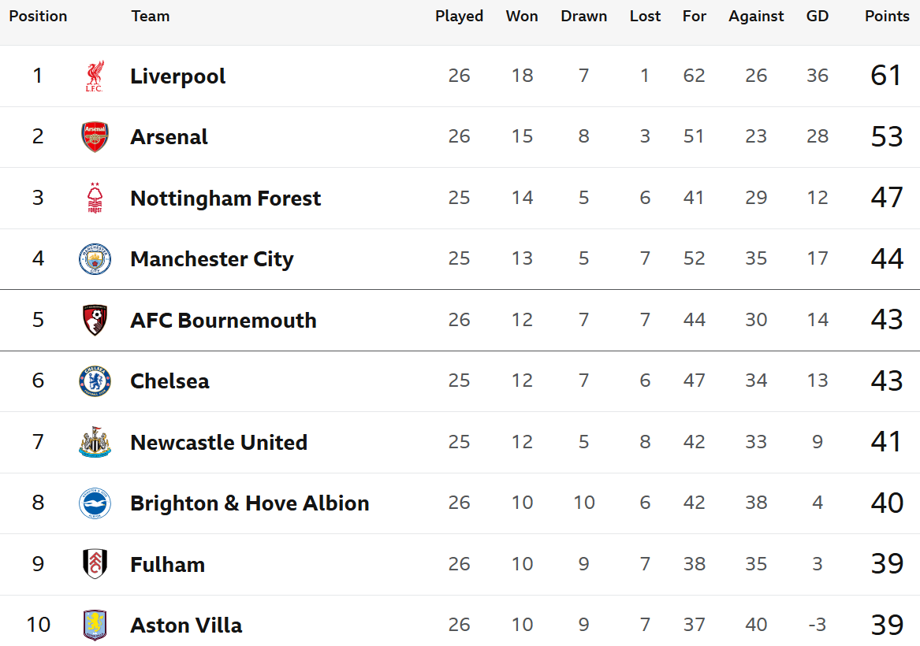Click the Manchester City badge
The image size is (920, 646).
[95, 259]
